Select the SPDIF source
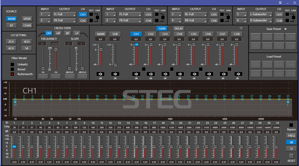 [27, 19]
